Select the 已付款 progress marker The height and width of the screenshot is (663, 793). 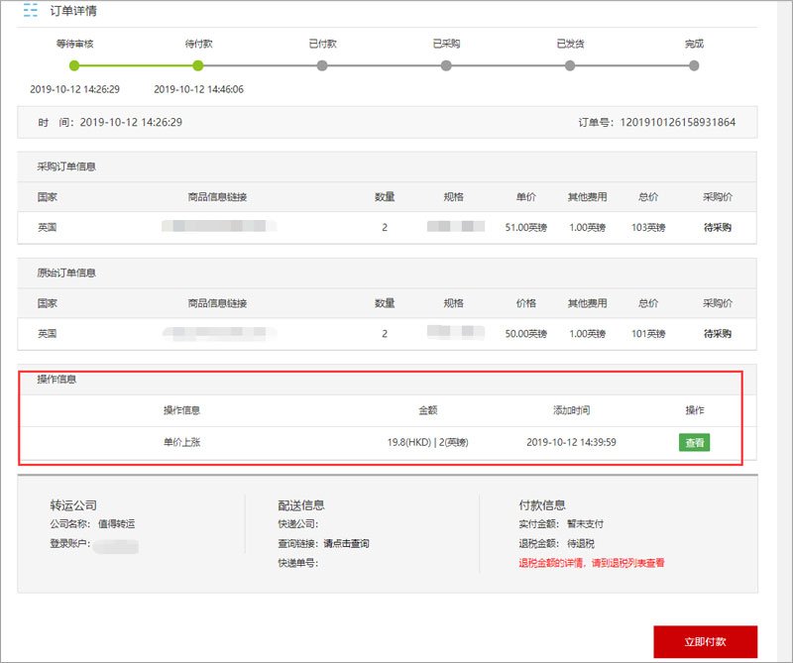(x=322, y=65)
